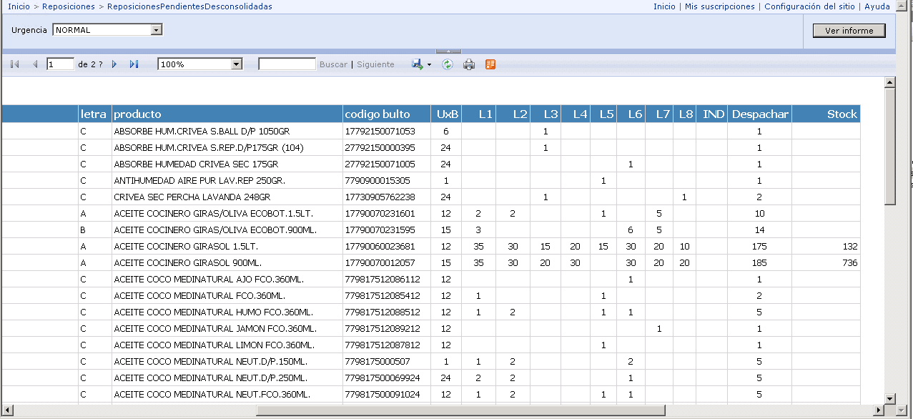Click the vertical scrollbar thumb

pos(890,147)
